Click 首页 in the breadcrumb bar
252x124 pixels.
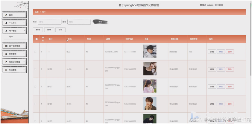tap(37, 12)
